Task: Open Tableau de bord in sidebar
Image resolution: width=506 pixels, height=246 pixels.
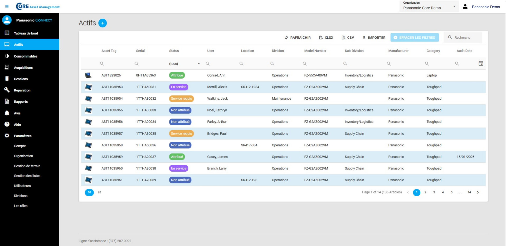Action: click(26, 33)
